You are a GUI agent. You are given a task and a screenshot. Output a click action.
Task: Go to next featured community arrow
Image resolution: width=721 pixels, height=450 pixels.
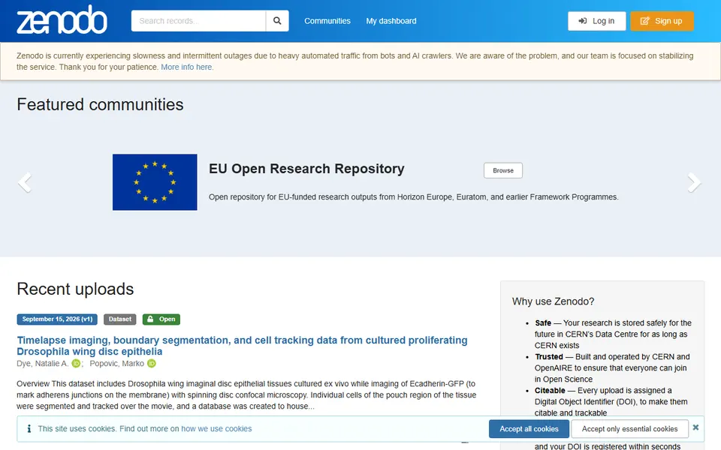[x=694, y=182]
